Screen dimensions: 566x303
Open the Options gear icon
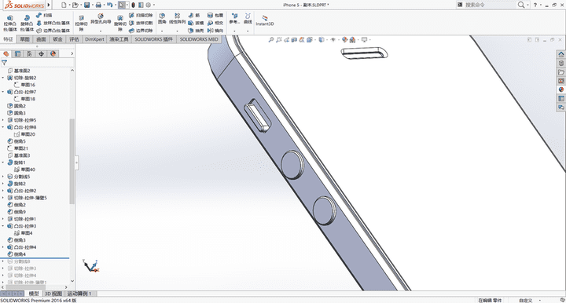(x=148, y=5)
